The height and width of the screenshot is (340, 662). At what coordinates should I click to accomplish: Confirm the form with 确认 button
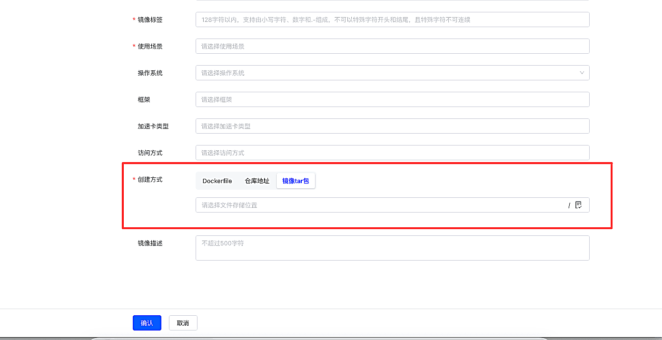click(x=147, y=323)
